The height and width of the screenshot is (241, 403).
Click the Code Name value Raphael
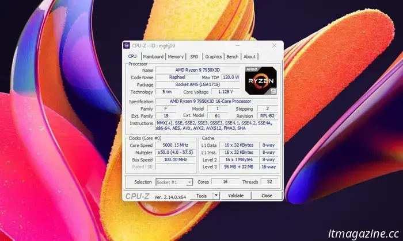(x=177, y=77)
